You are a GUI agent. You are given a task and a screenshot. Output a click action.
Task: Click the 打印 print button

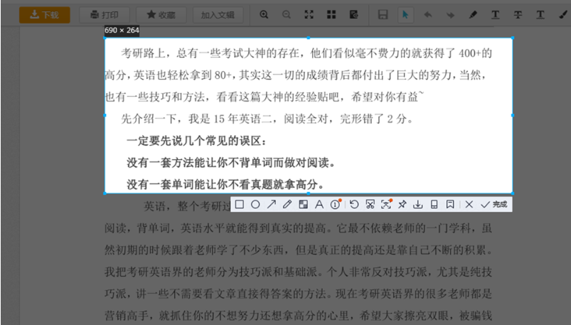tap(105, 14)
